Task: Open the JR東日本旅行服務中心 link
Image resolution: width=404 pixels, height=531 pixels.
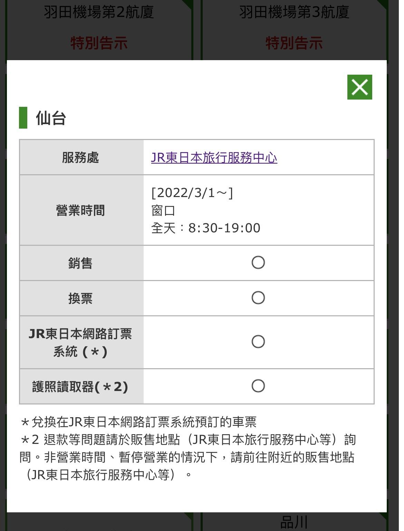Action: [214, 158]
